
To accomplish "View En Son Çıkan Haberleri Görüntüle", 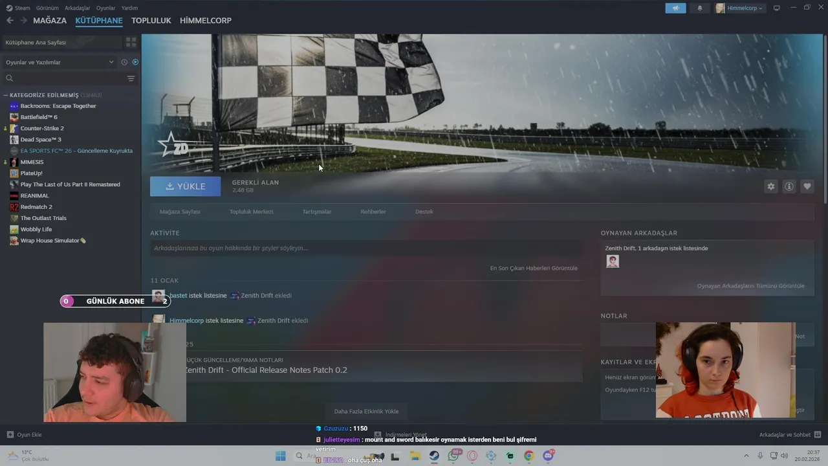I will [x=534, y=268].
